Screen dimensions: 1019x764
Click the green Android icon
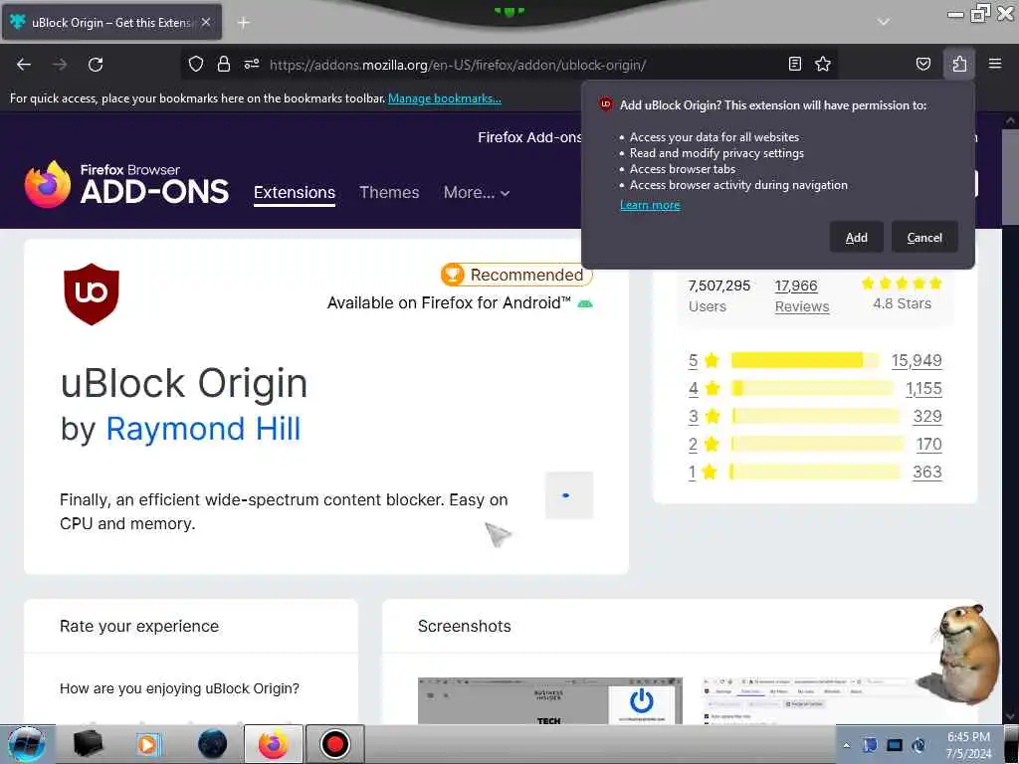pyautogui.click(x=585, y=303)
